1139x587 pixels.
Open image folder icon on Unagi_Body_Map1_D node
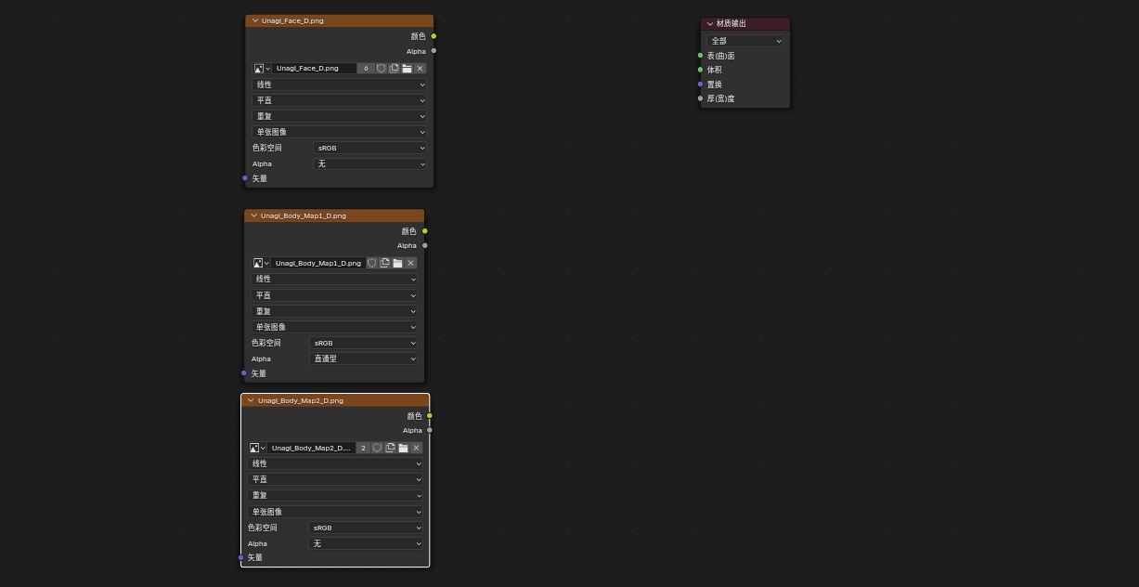click(397, 263)
